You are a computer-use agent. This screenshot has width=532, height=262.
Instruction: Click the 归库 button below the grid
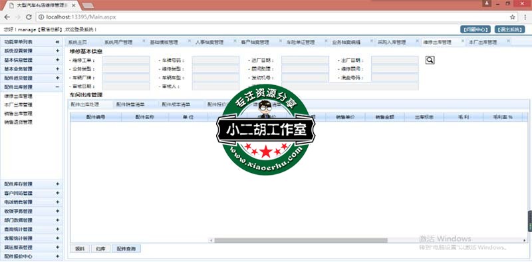click(101, 249)
